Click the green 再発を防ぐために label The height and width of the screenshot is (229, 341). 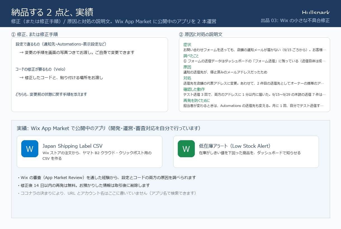coord(196,101)
